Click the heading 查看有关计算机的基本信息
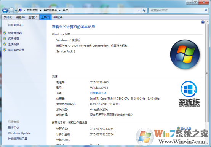211x147 pixels. pyautogui.click(x=74, y=27)
